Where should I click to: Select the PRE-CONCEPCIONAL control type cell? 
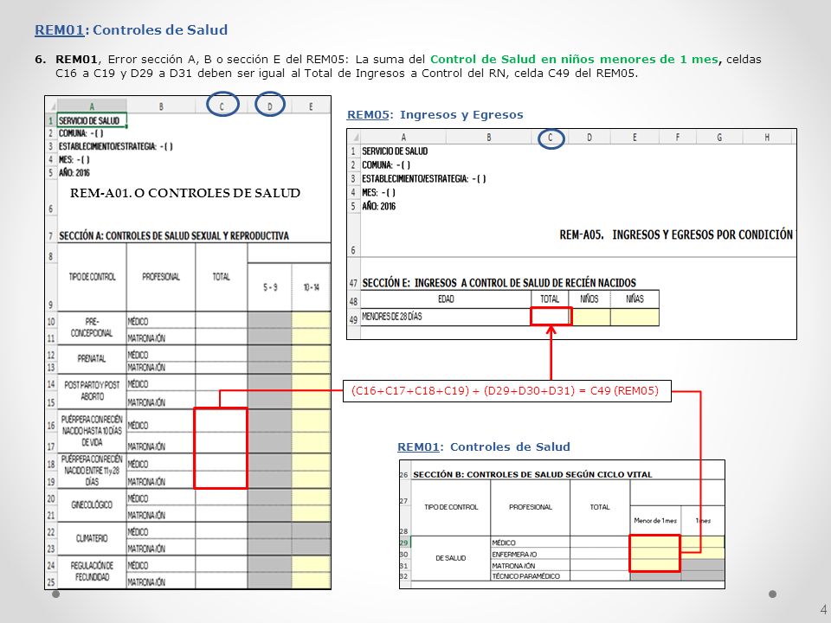click(92, 327)
